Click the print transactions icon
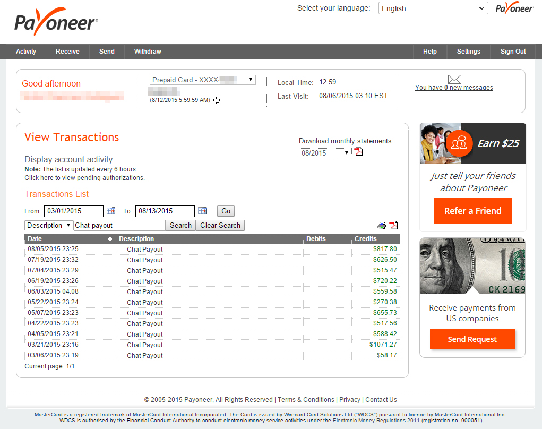The width and height of the screenshot is (542, 429). 382,226
